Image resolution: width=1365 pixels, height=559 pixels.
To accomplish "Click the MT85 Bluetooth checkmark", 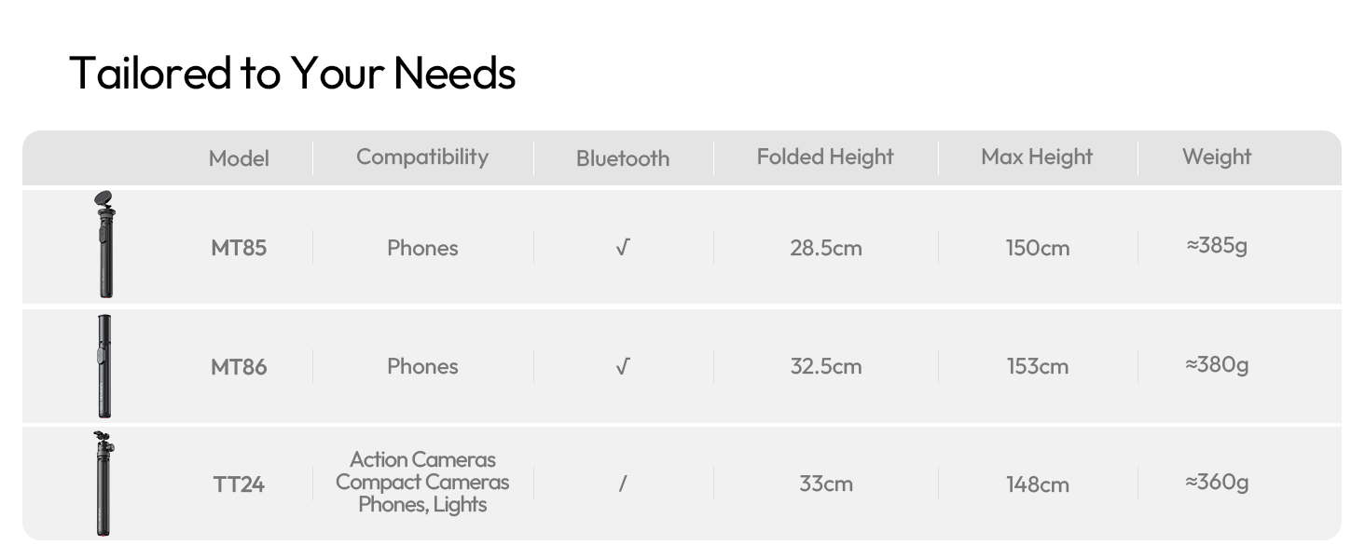I will (623, 248).
